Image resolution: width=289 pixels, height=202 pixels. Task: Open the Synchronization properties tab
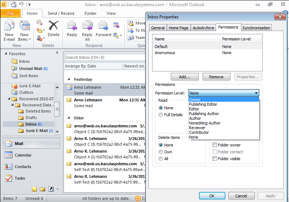(256, 28)
